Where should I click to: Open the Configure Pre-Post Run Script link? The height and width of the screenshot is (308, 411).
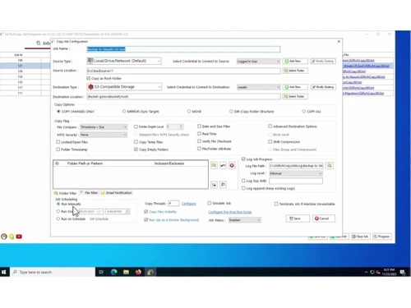[x=230, y=212]
